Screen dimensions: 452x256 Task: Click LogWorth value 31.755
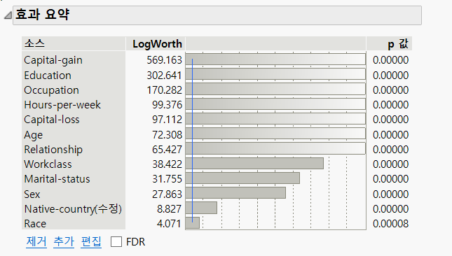coord(167,178)
